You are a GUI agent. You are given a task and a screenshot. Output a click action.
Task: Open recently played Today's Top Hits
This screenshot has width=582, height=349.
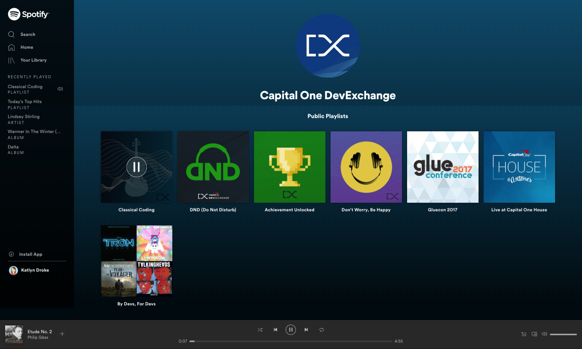point(25,104)
